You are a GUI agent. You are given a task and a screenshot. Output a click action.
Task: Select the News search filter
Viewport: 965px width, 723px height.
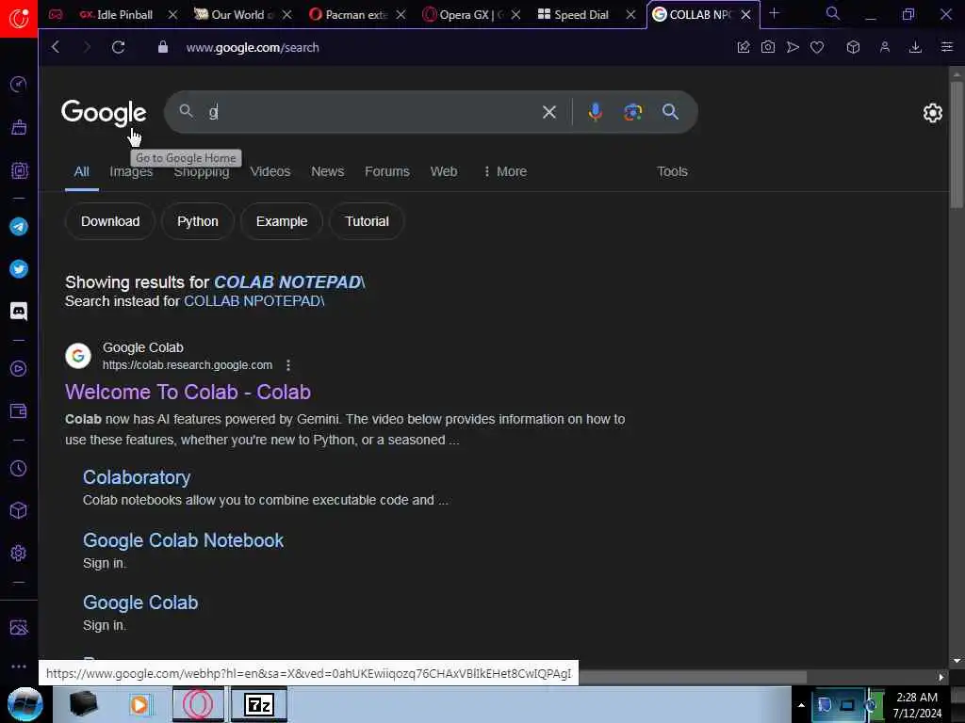click(327, 171)
